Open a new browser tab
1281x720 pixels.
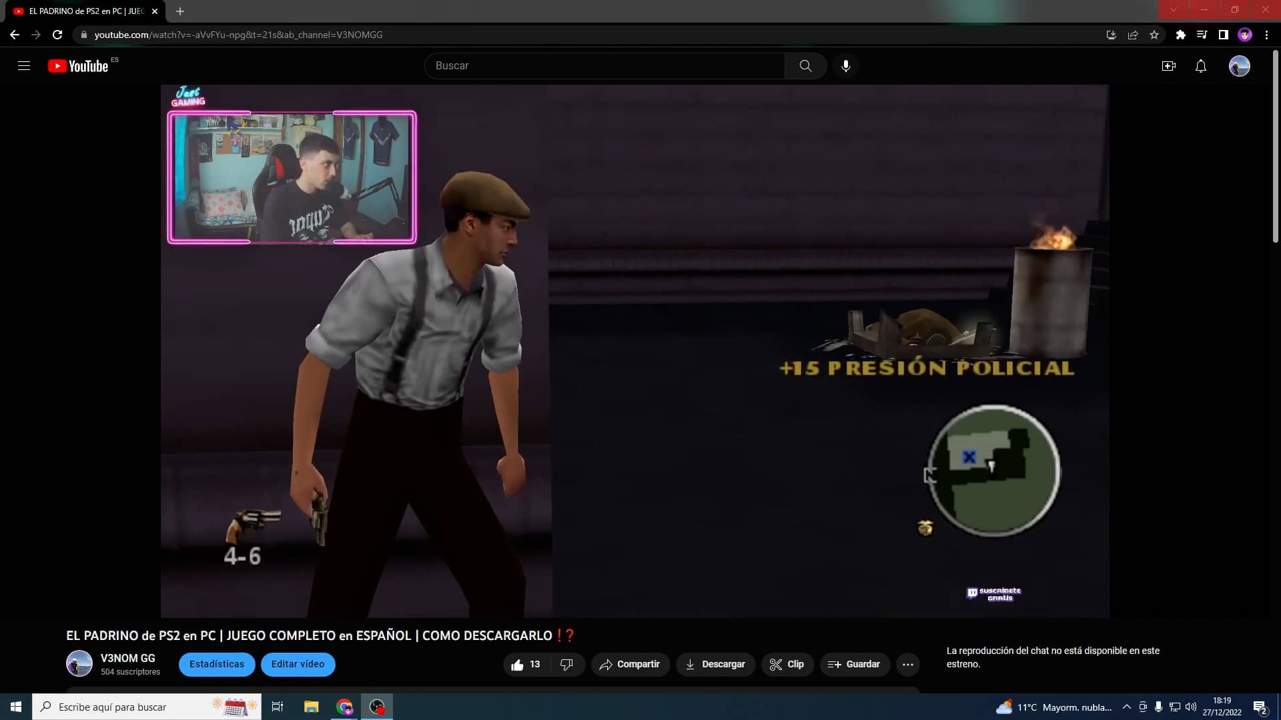click(179, 11)
